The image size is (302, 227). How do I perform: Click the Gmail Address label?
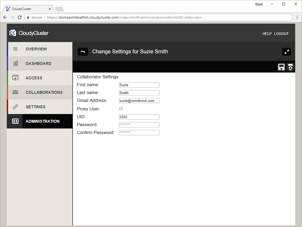(x=92, y=101)
